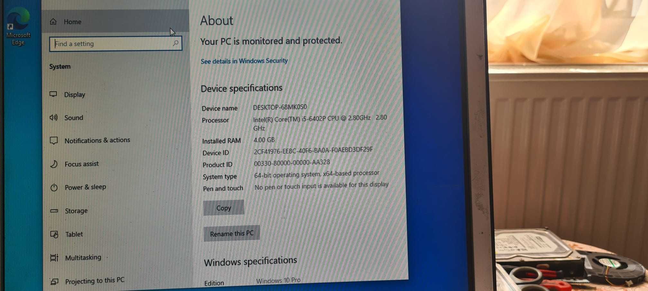Click the Power & sleep icon
648x291 pixels.
click(x=54, y=187)
